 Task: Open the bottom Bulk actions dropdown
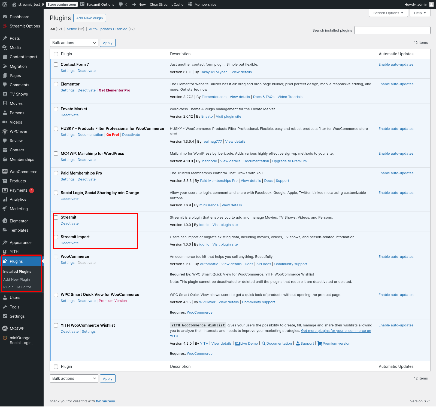click(x=74, y=378)
